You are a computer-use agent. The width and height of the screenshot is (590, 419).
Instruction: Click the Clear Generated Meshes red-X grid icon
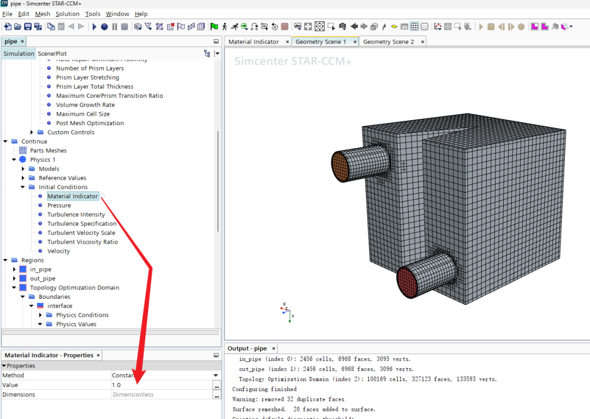170,27
